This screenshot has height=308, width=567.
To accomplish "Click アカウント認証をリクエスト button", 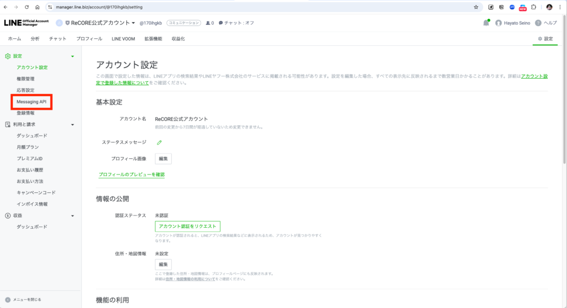I will (x=187, y=226).
